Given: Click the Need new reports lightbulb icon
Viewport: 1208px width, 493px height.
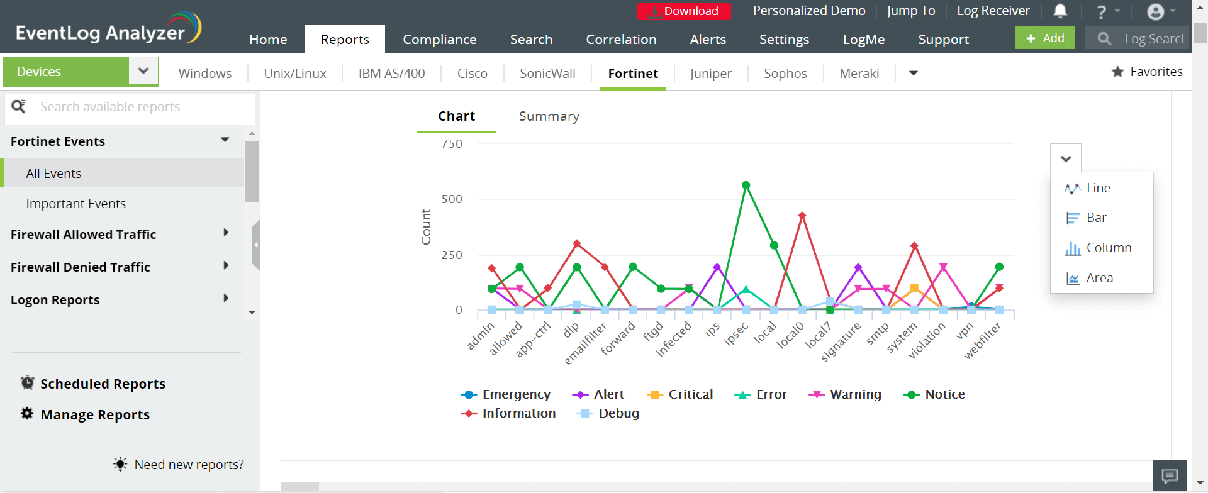Looking at the screenshot, I should tap(120, 464).
